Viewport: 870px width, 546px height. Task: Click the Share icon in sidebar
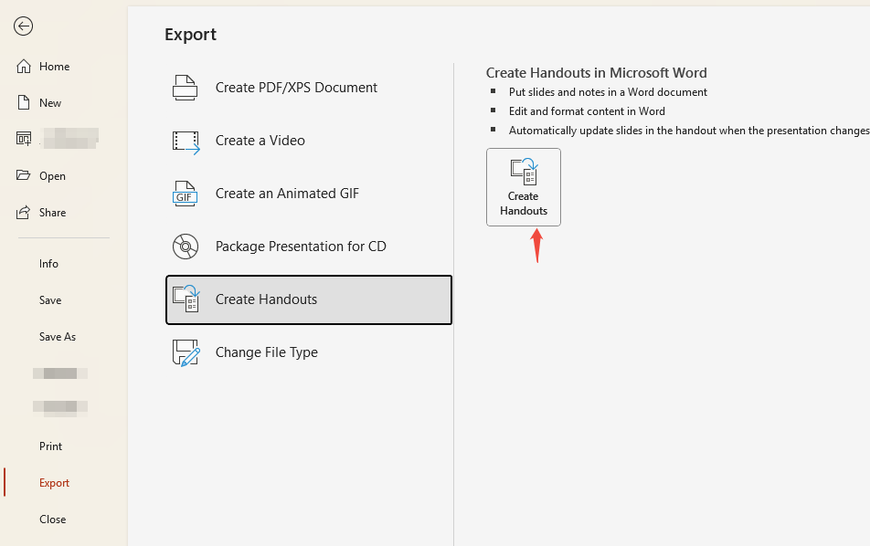tap(24, 213)
